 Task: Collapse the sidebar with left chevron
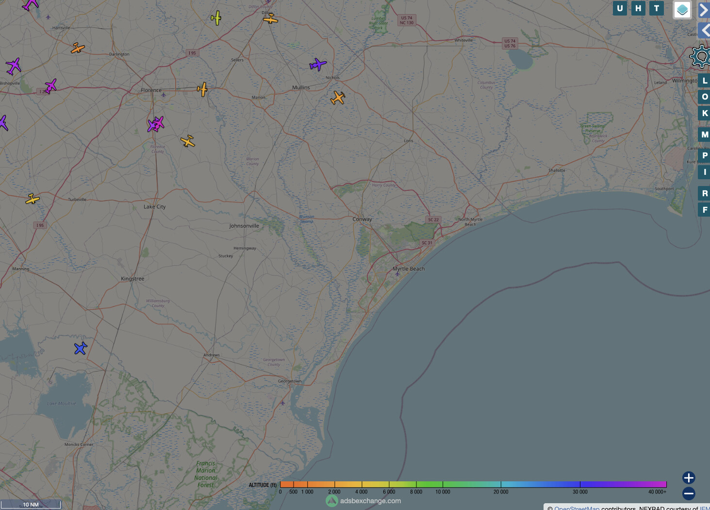704,30
